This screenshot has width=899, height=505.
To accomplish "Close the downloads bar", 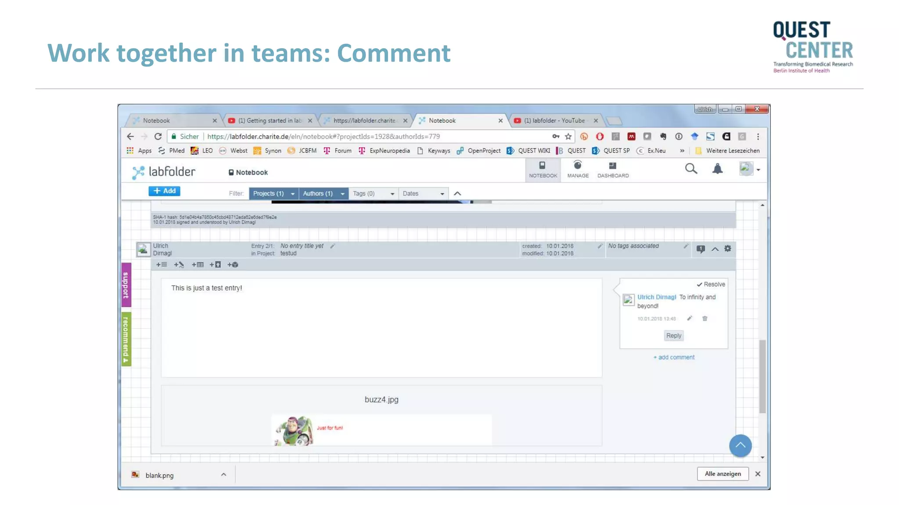I will click(x=758, y=474).
